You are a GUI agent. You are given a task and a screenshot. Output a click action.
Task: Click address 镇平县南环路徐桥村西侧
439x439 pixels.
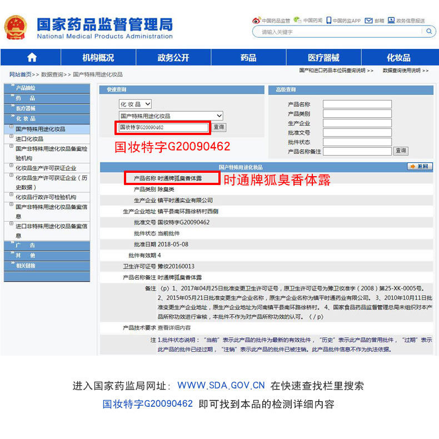pyautogui.click(x=188, y=211)
